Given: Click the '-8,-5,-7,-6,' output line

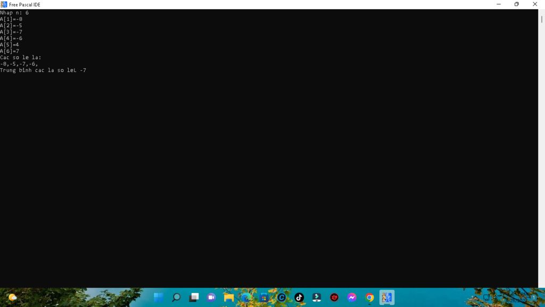Looking at the screenshot, I should tap(19, 64).
